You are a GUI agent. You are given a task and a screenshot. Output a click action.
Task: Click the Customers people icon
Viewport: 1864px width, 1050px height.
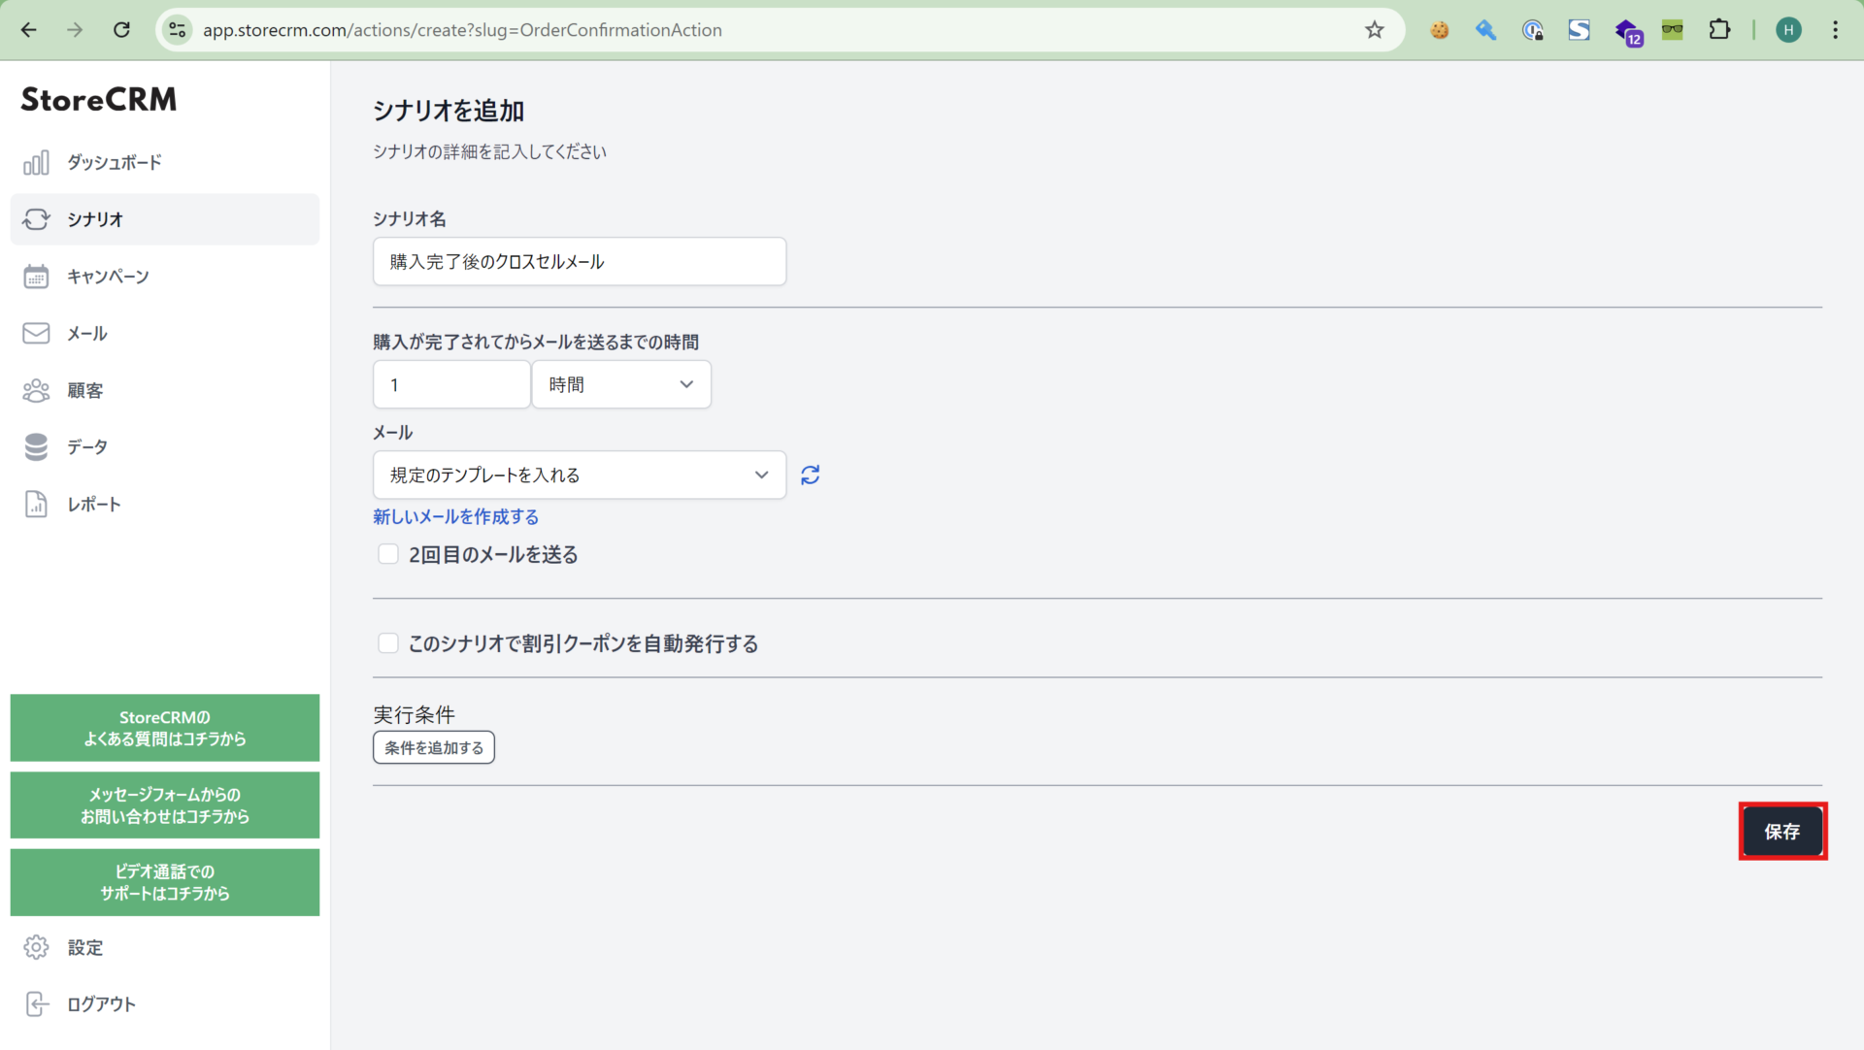click(x=36, y=390)
